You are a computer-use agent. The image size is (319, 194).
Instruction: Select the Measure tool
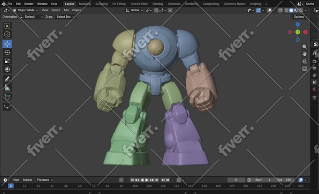7,88
